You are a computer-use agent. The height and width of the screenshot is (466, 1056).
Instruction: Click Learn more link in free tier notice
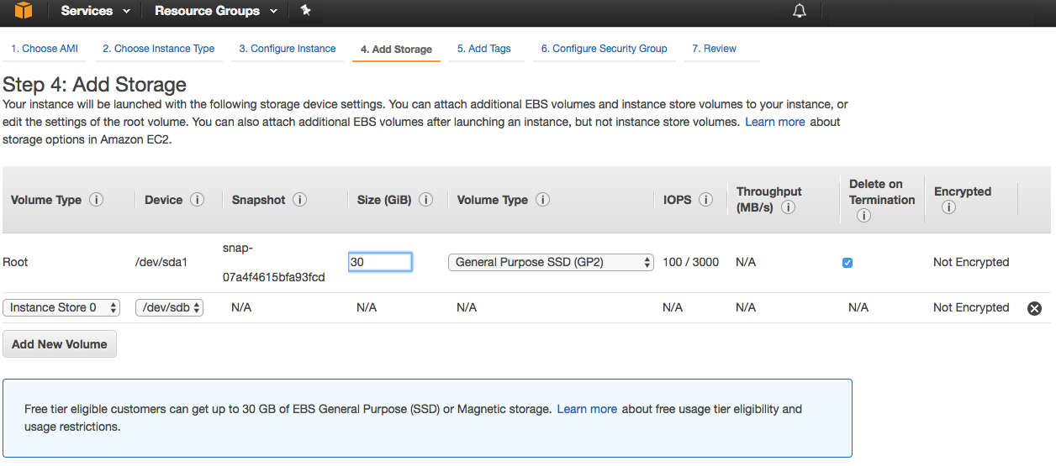click(x=587, y=409)
